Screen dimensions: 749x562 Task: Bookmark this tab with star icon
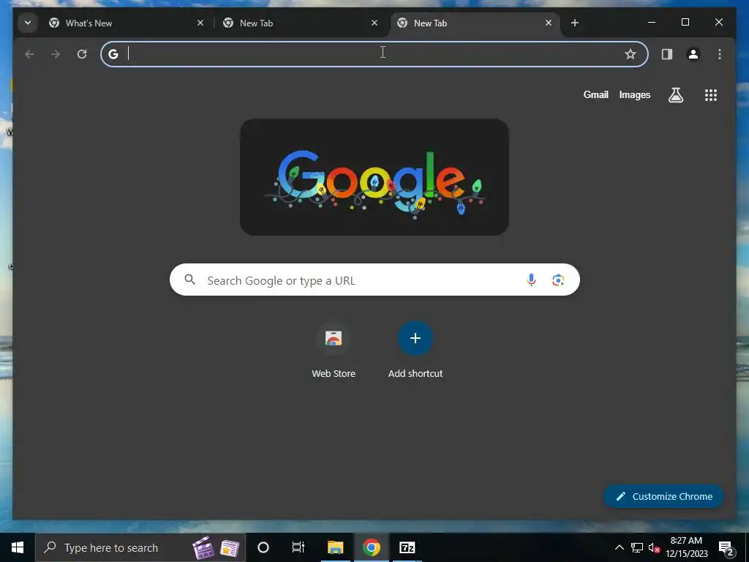coord(631,54)
